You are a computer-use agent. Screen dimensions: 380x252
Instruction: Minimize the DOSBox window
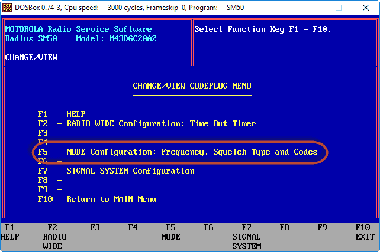point(312,8)
